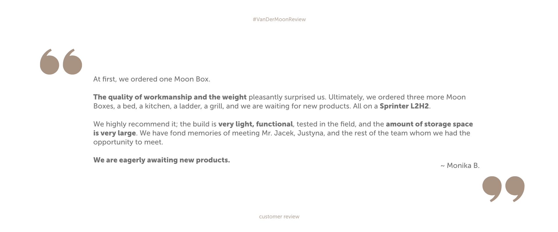Click the closing quotation mark icon

[503, 189]
